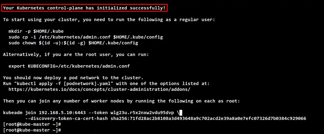The width and height of the screenshot is (324, 134).
Task: Click the 'You should now deploy a pod network' line
Action: [73, 78]
